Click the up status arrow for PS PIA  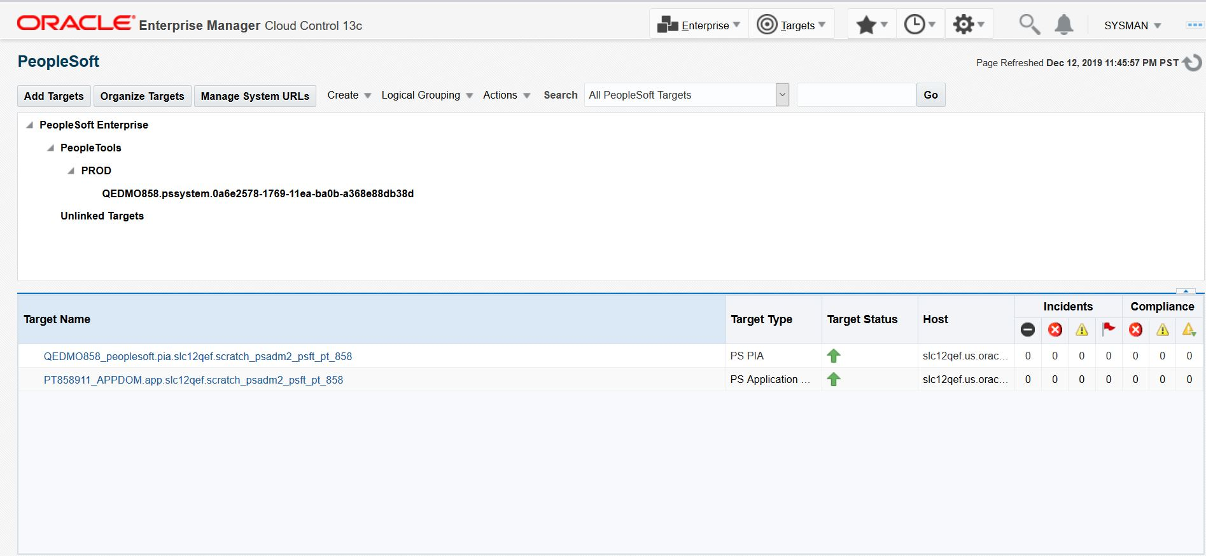[834, 356]
